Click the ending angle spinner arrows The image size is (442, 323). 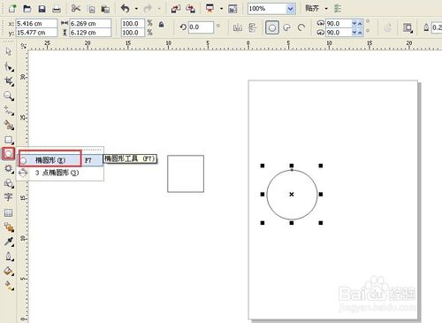pos(357,33)
